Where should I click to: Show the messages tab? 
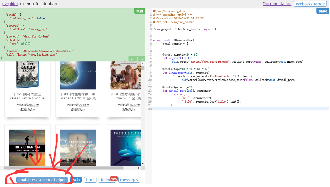coord(129,180)
